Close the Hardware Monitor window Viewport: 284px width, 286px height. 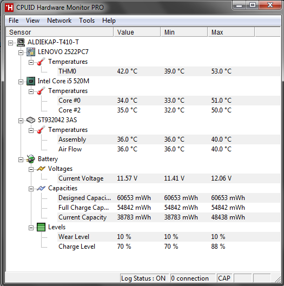270,5
